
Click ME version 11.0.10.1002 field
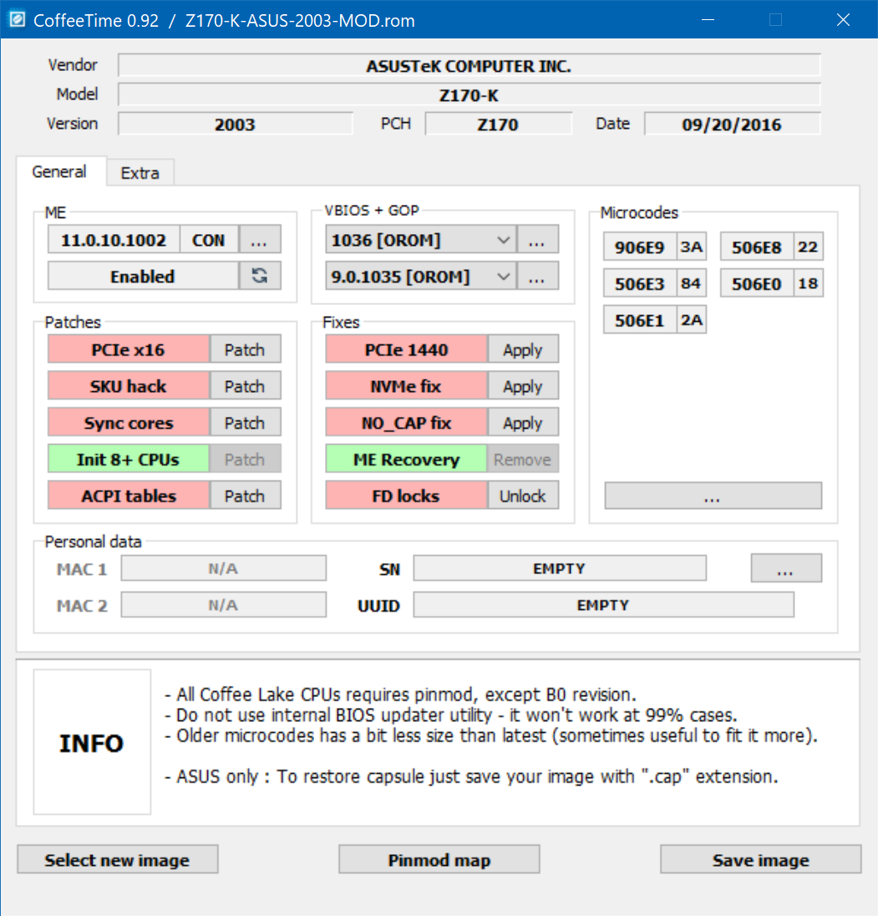point(114,240)
